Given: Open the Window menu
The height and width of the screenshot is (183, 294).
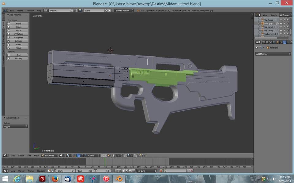Looking at the screenshot, I should tap(30, 11).
